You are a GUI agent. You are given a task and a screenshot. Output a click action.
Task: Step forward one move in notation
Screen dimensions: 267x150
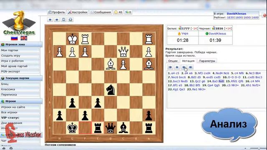point(184,67)
